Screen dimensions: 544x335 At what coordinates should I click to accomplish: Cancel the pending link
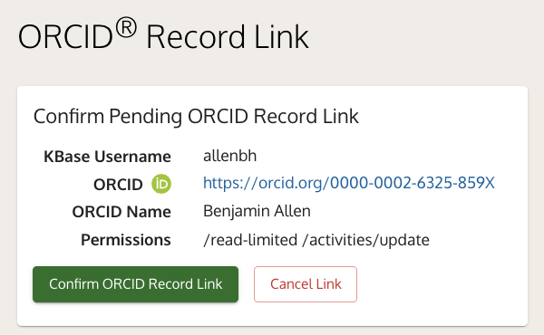coord(306,284)
